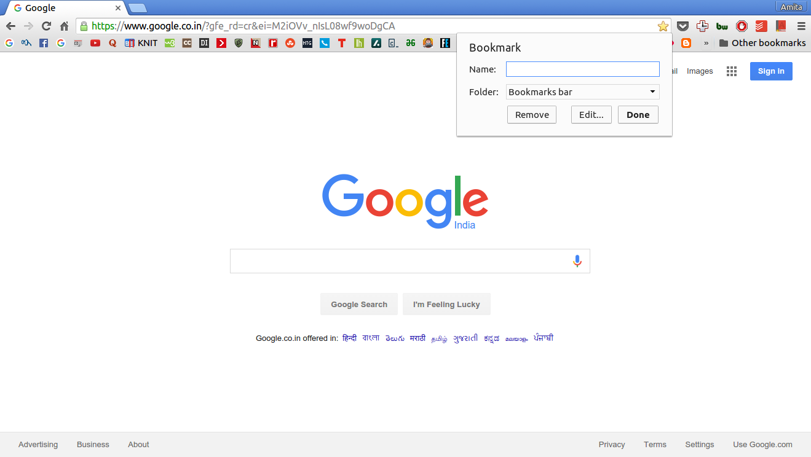Click the Pocket extension icon
This screenshot has height=457, width=811.
click(682, 26)
